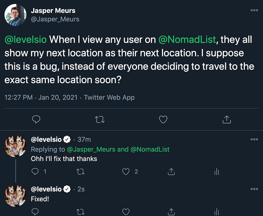The image size is (263, 216).
Task: Reply to "Ohh I'll fix that thanks"
Action: click(x=35, y=172)
